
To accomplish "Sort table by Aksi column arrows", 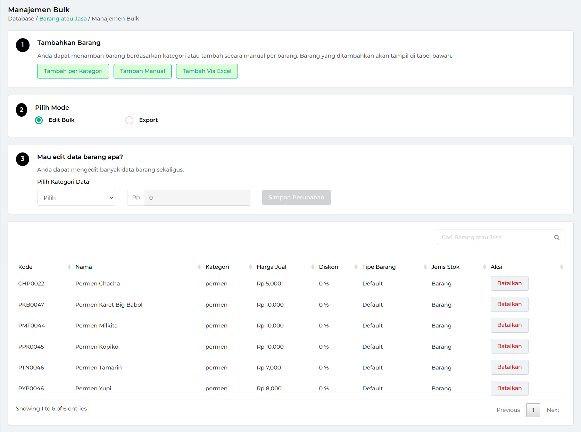I will coord(562,267).
